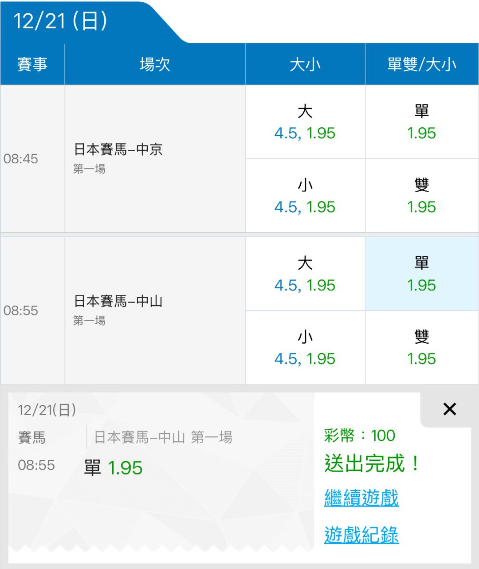Select 小 4.5 odds for 中京 race
479x569 pixels.
click(x=305, y=196)
